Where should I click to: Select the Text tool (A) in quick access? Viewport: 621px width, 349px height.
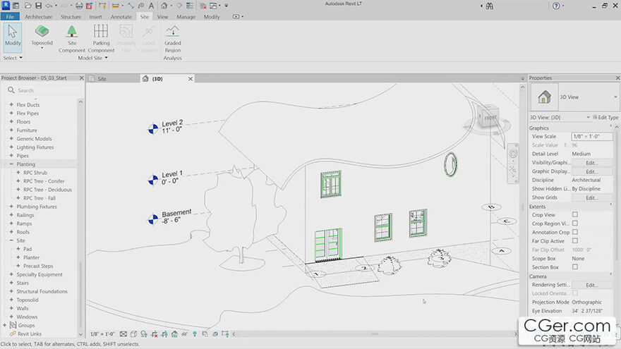coord(151,6)
